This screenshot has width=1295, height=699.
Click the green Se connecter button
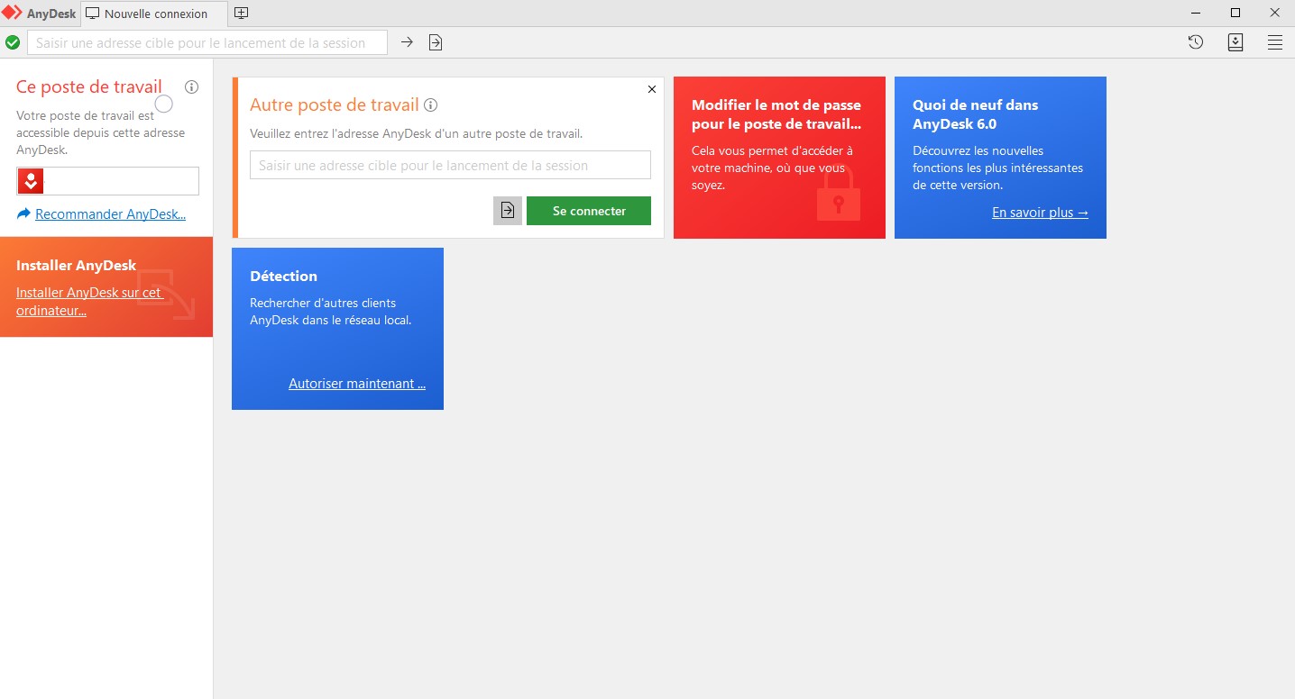click(x=589, y=211)
